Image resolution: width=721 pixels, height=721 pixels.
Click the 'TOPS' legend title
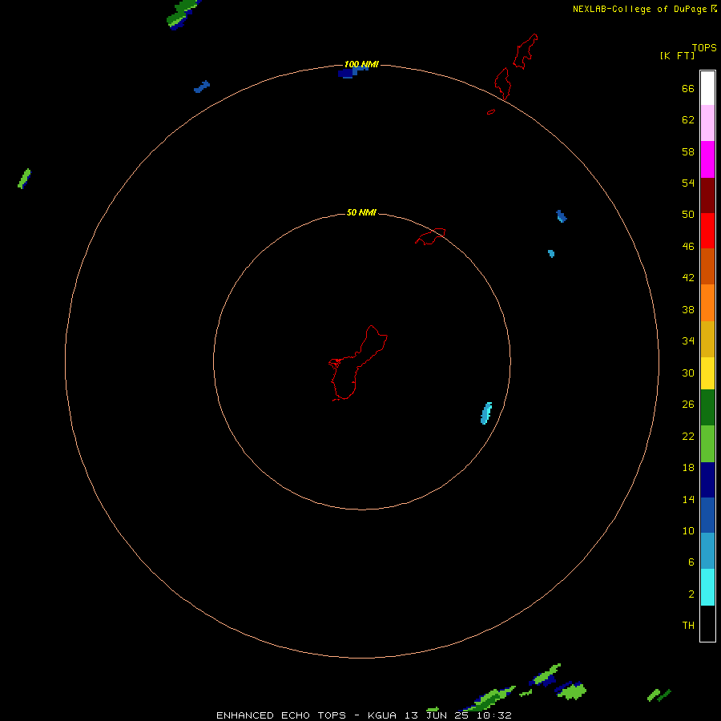pyautogui.click(x=704, y=48)
